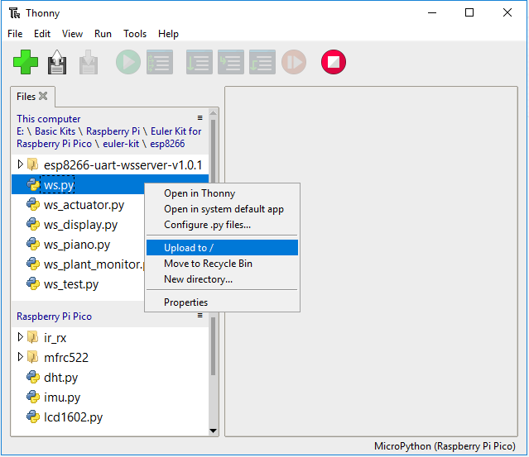Click the Python icon beside lcd1602.py
This screenshot has width=529, height=457.
pos(33,417)
